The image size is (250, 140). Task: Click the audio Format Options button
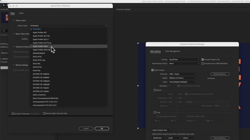click(220, 138)
